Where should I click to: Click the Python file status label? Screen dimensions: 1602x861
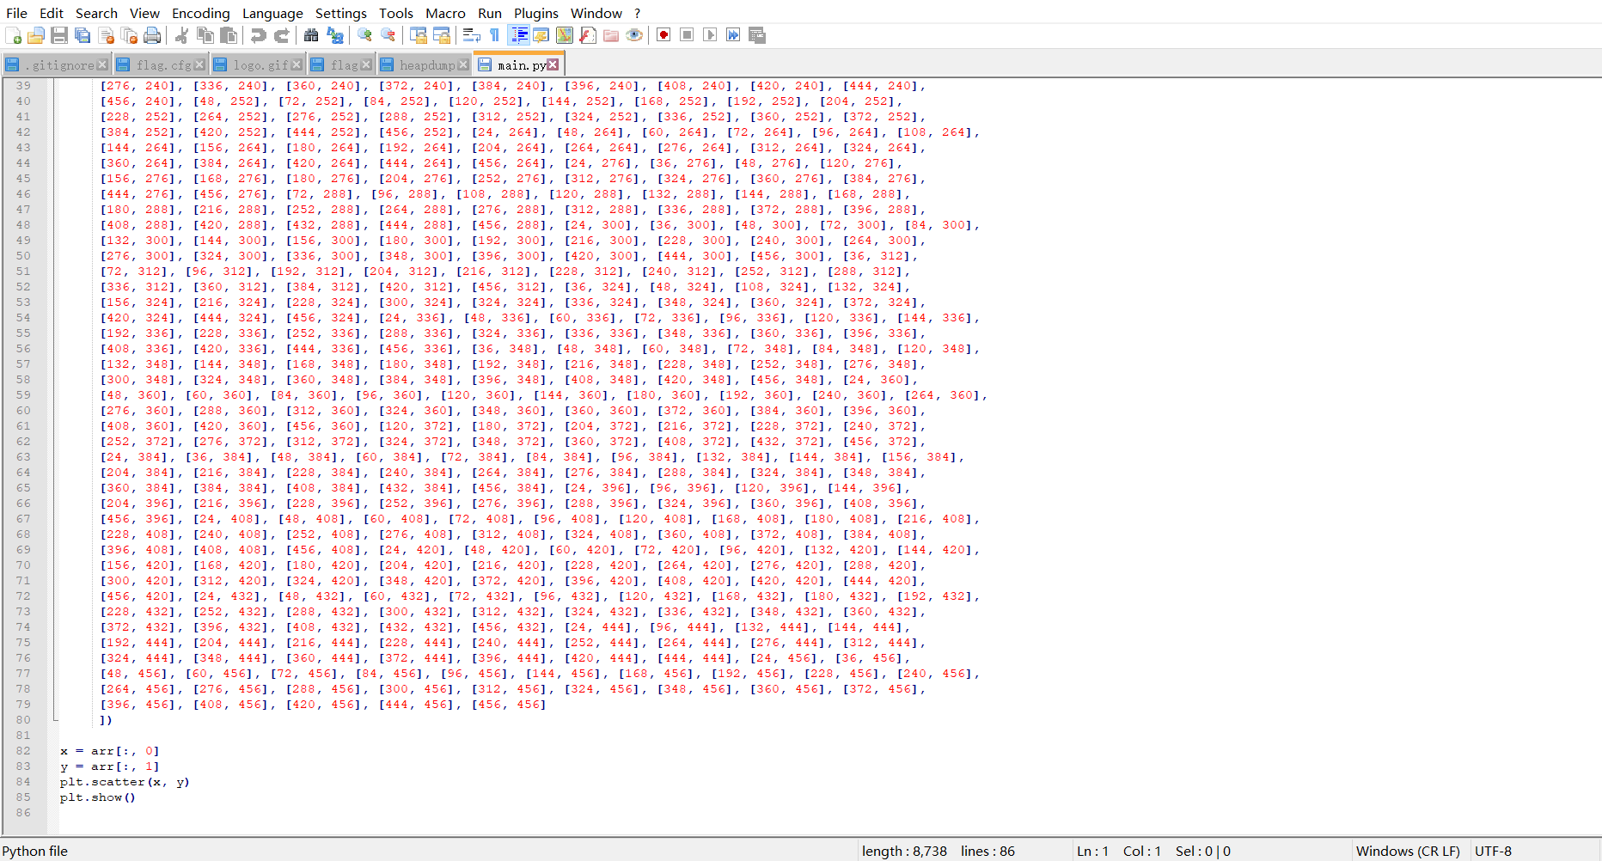tap(35, 851)
